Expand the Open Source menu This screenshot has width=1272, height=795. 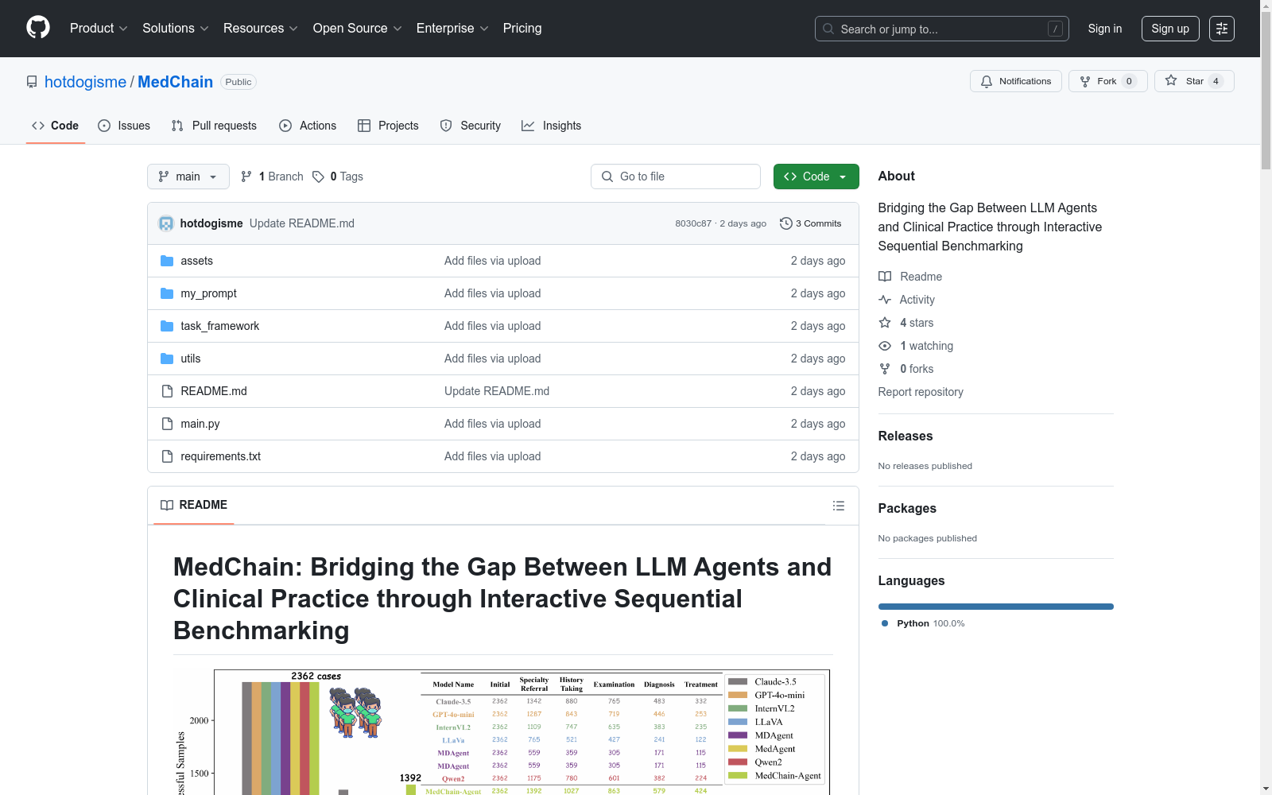tap(358, 29)
